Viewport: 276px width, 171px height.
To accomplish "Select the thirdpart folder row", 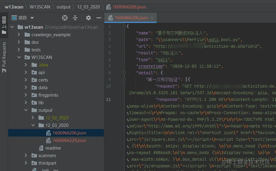I will pos(56,163).
